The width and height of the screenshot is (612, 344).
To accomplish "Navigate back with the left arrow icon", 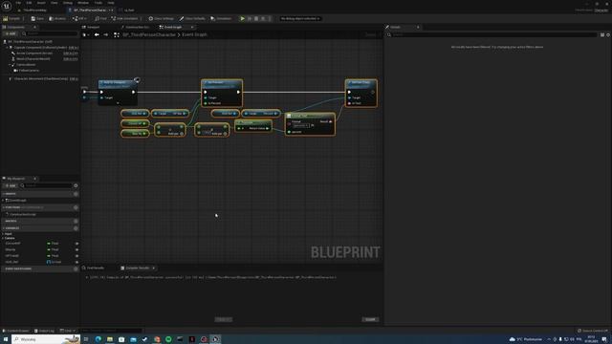I will pyautogui.click(x=97, y=34).
